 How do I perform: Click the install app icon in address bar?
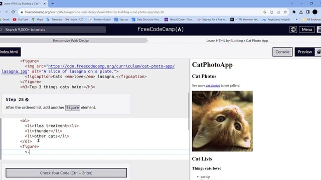tap(271, 12)
